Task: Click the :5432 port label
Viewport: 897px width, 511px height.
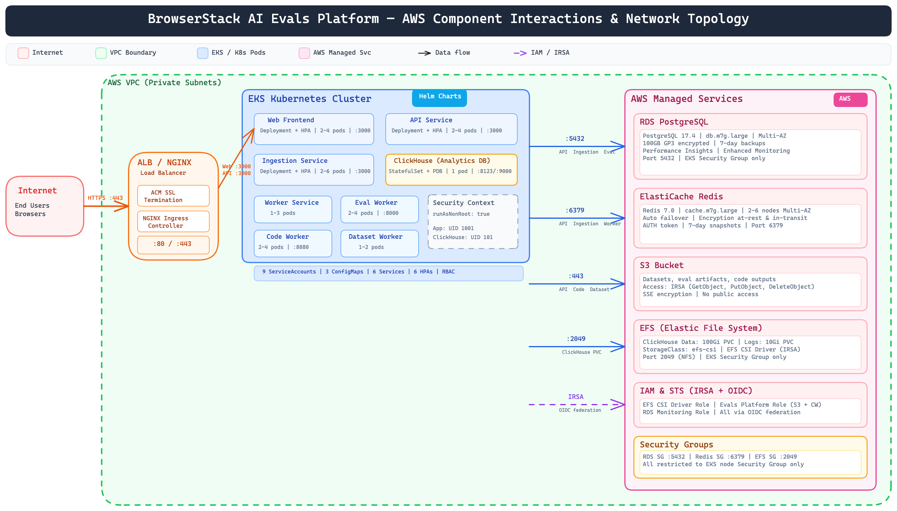Action: 575,139
